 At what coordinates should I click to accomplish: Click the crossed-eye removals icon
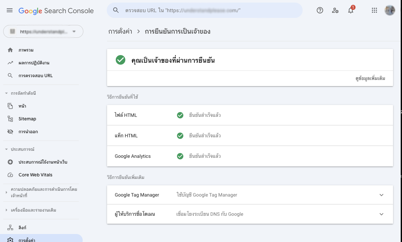10,132
